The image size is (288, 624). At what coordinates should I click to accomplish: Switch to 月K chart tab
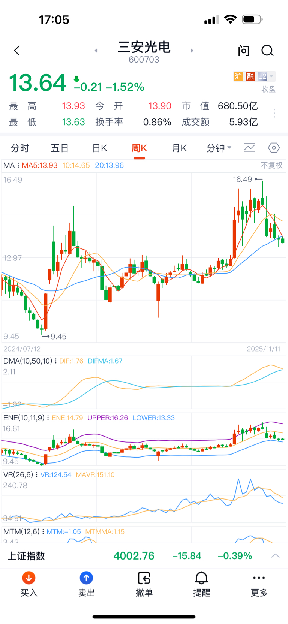179,148
